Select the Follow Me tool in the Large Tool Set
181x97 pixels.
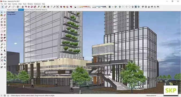5,38
